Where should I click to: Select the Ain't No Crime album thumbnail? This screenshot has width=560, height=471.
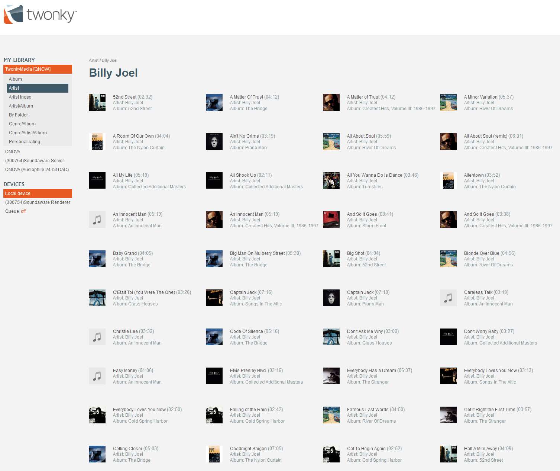tap(214, 142)
